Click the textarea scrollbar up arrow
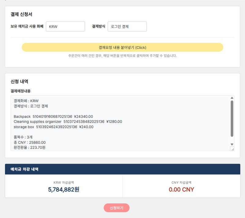245x218 pixels. (232, 98)
